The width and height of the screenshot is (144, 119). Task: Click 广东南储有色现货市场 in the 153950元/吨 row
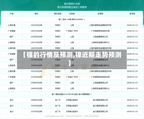click(100, 77)
